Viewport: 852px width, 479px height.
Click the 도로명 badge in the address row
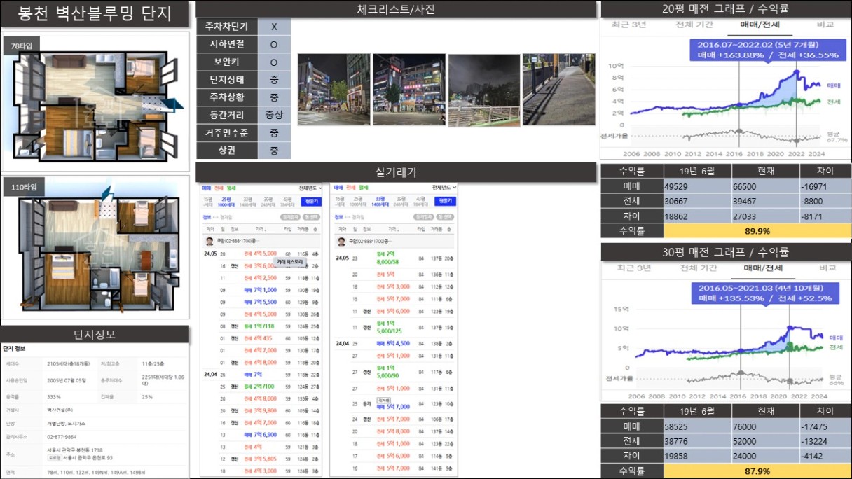coord(55,458)
